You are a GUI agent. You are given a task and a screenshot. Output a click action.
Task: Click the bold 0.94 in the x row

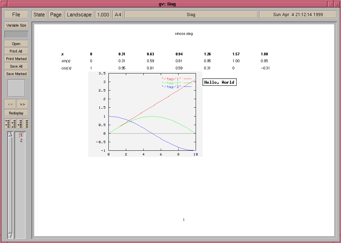(x=179, y=54)
